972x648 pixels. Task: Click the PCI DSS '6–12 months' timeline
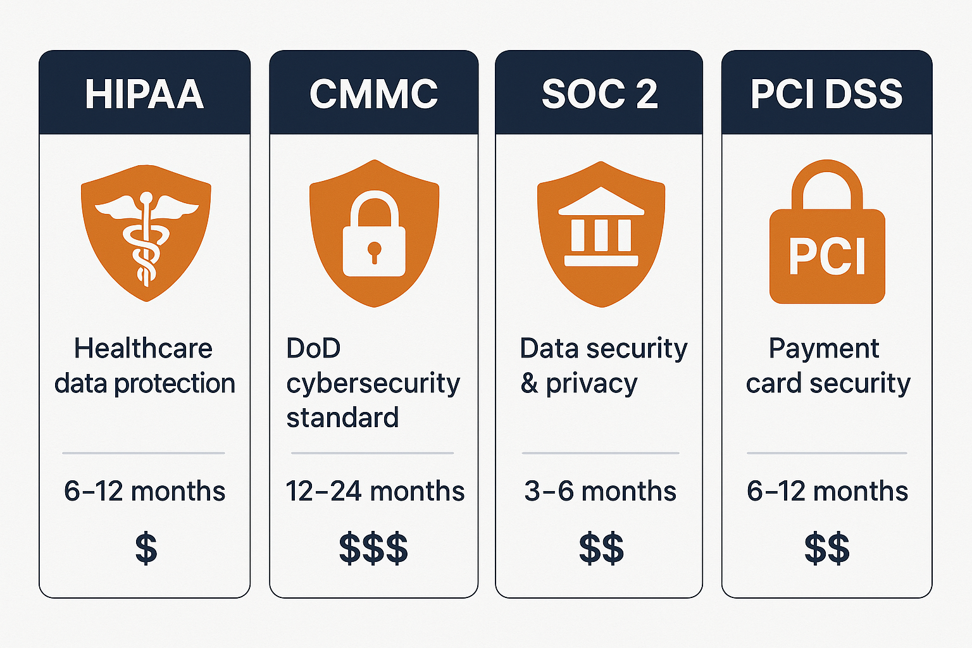[x=827, y=492]
